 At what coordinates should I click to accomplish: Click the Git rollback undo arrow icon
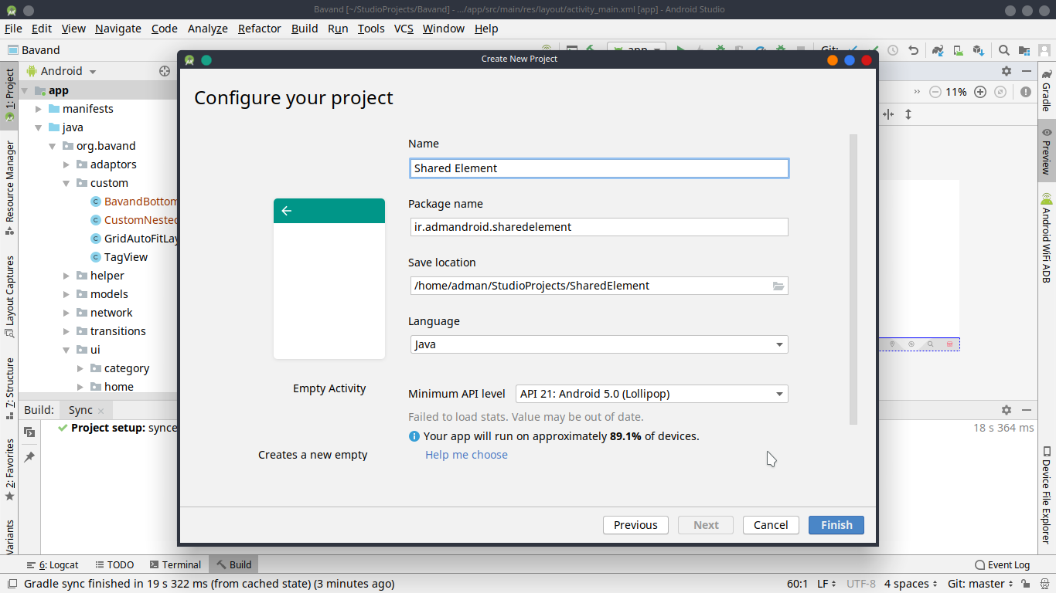point(913,50)
